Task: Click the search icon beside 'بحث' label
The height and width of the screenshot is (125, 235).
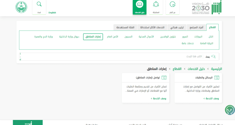Action: click(x=213, y=57)
